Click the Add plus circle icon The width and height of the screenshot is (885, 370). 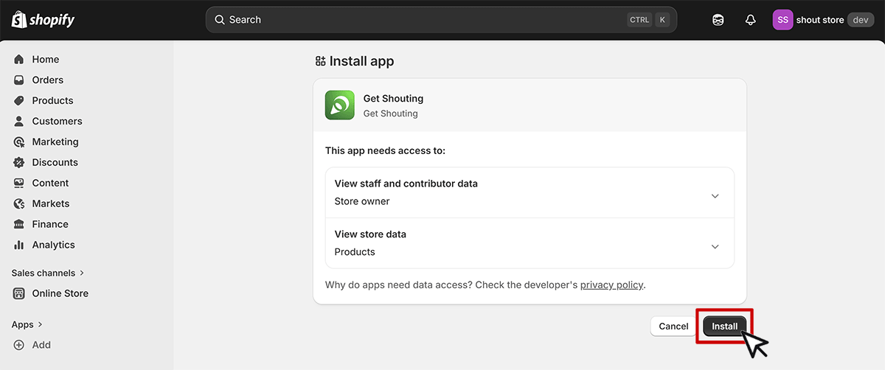pyautogui.click(x=19, y=345)
